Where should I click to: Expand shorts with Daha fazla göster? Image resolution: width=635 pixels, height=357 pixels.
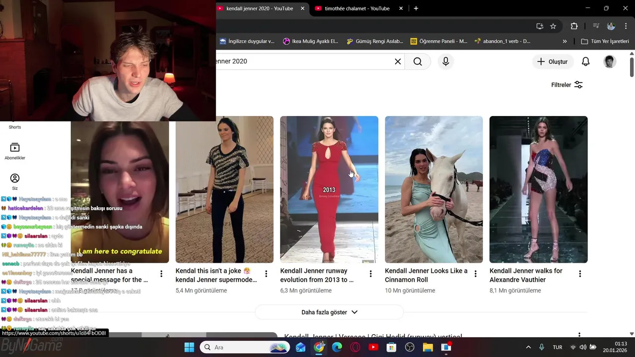click(329, 312)
